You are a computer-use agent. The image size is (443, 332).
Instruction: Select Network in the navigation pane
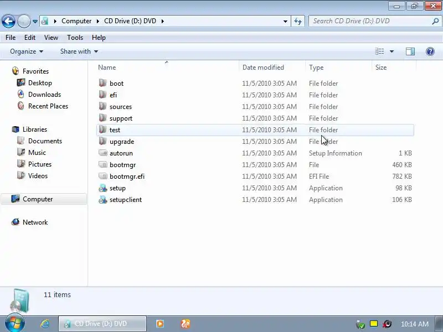(35, 222)
